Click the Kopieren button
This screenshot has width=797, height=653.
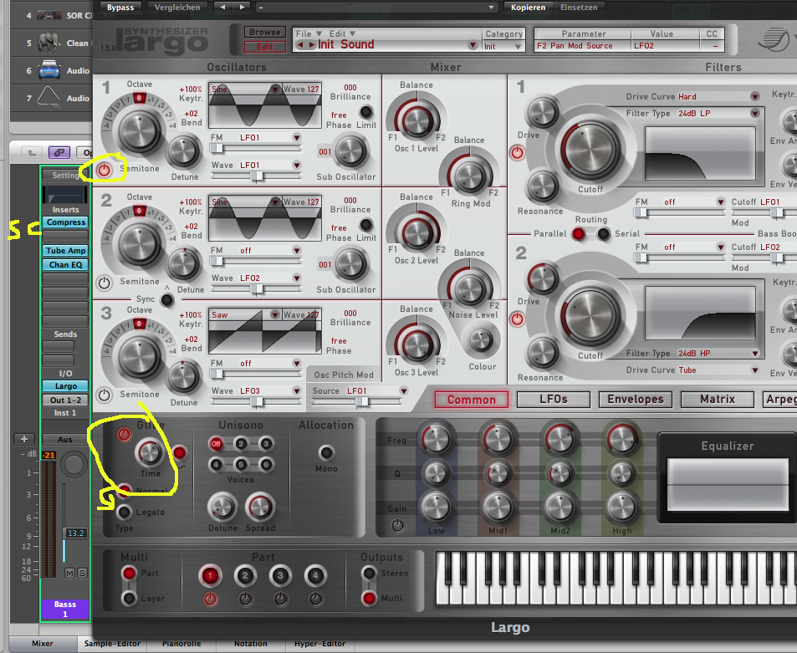point(528,8)
